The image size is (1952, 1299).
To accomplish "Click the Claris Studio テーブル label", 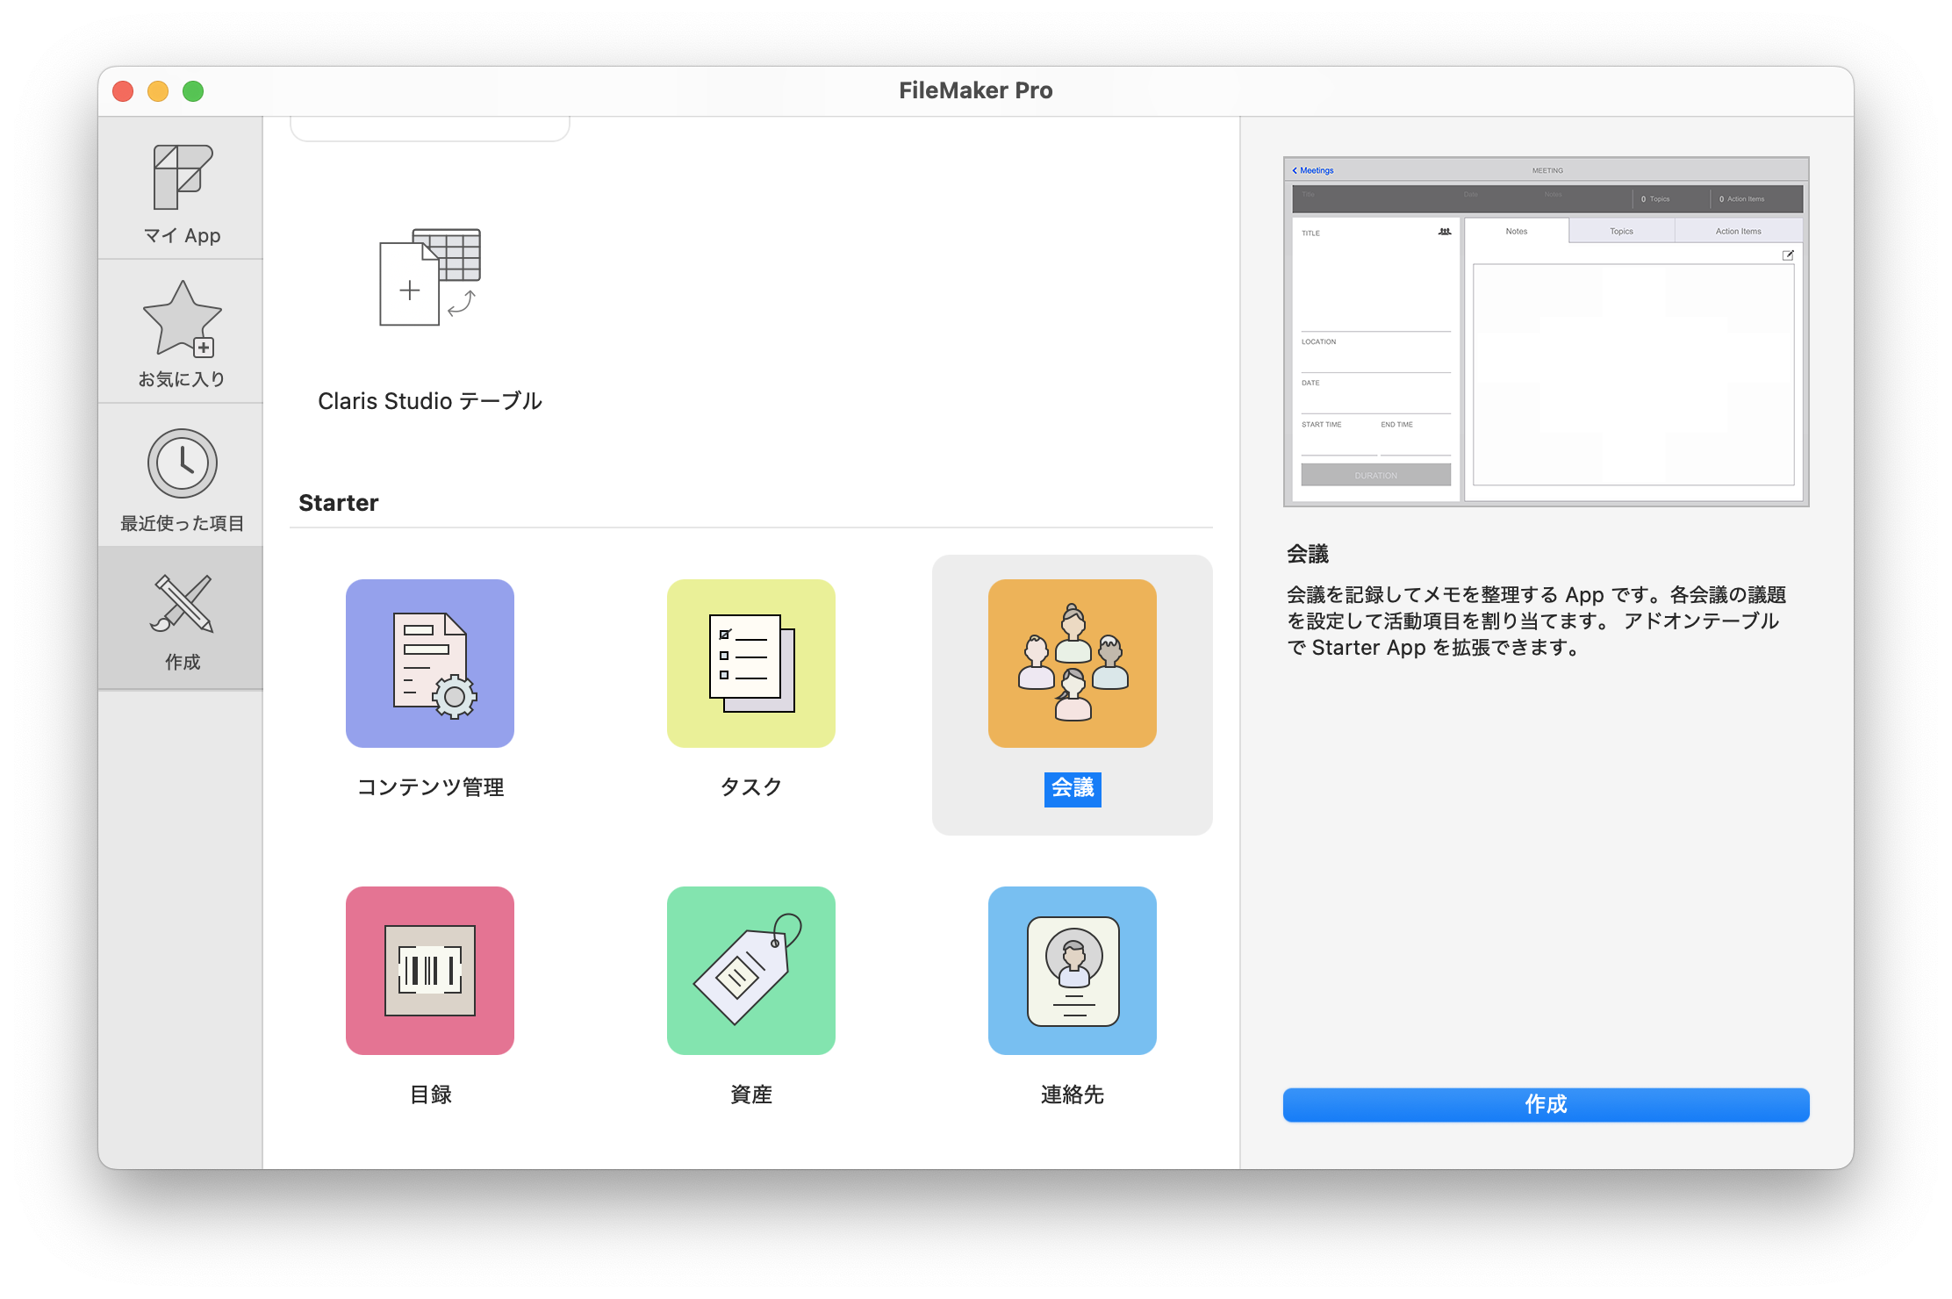I will coord(430,401).
